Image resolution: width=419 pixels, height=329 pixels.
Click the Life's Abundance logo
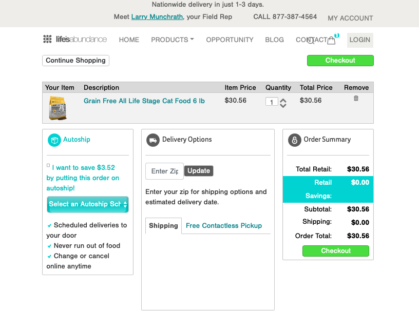coord(74,39)
